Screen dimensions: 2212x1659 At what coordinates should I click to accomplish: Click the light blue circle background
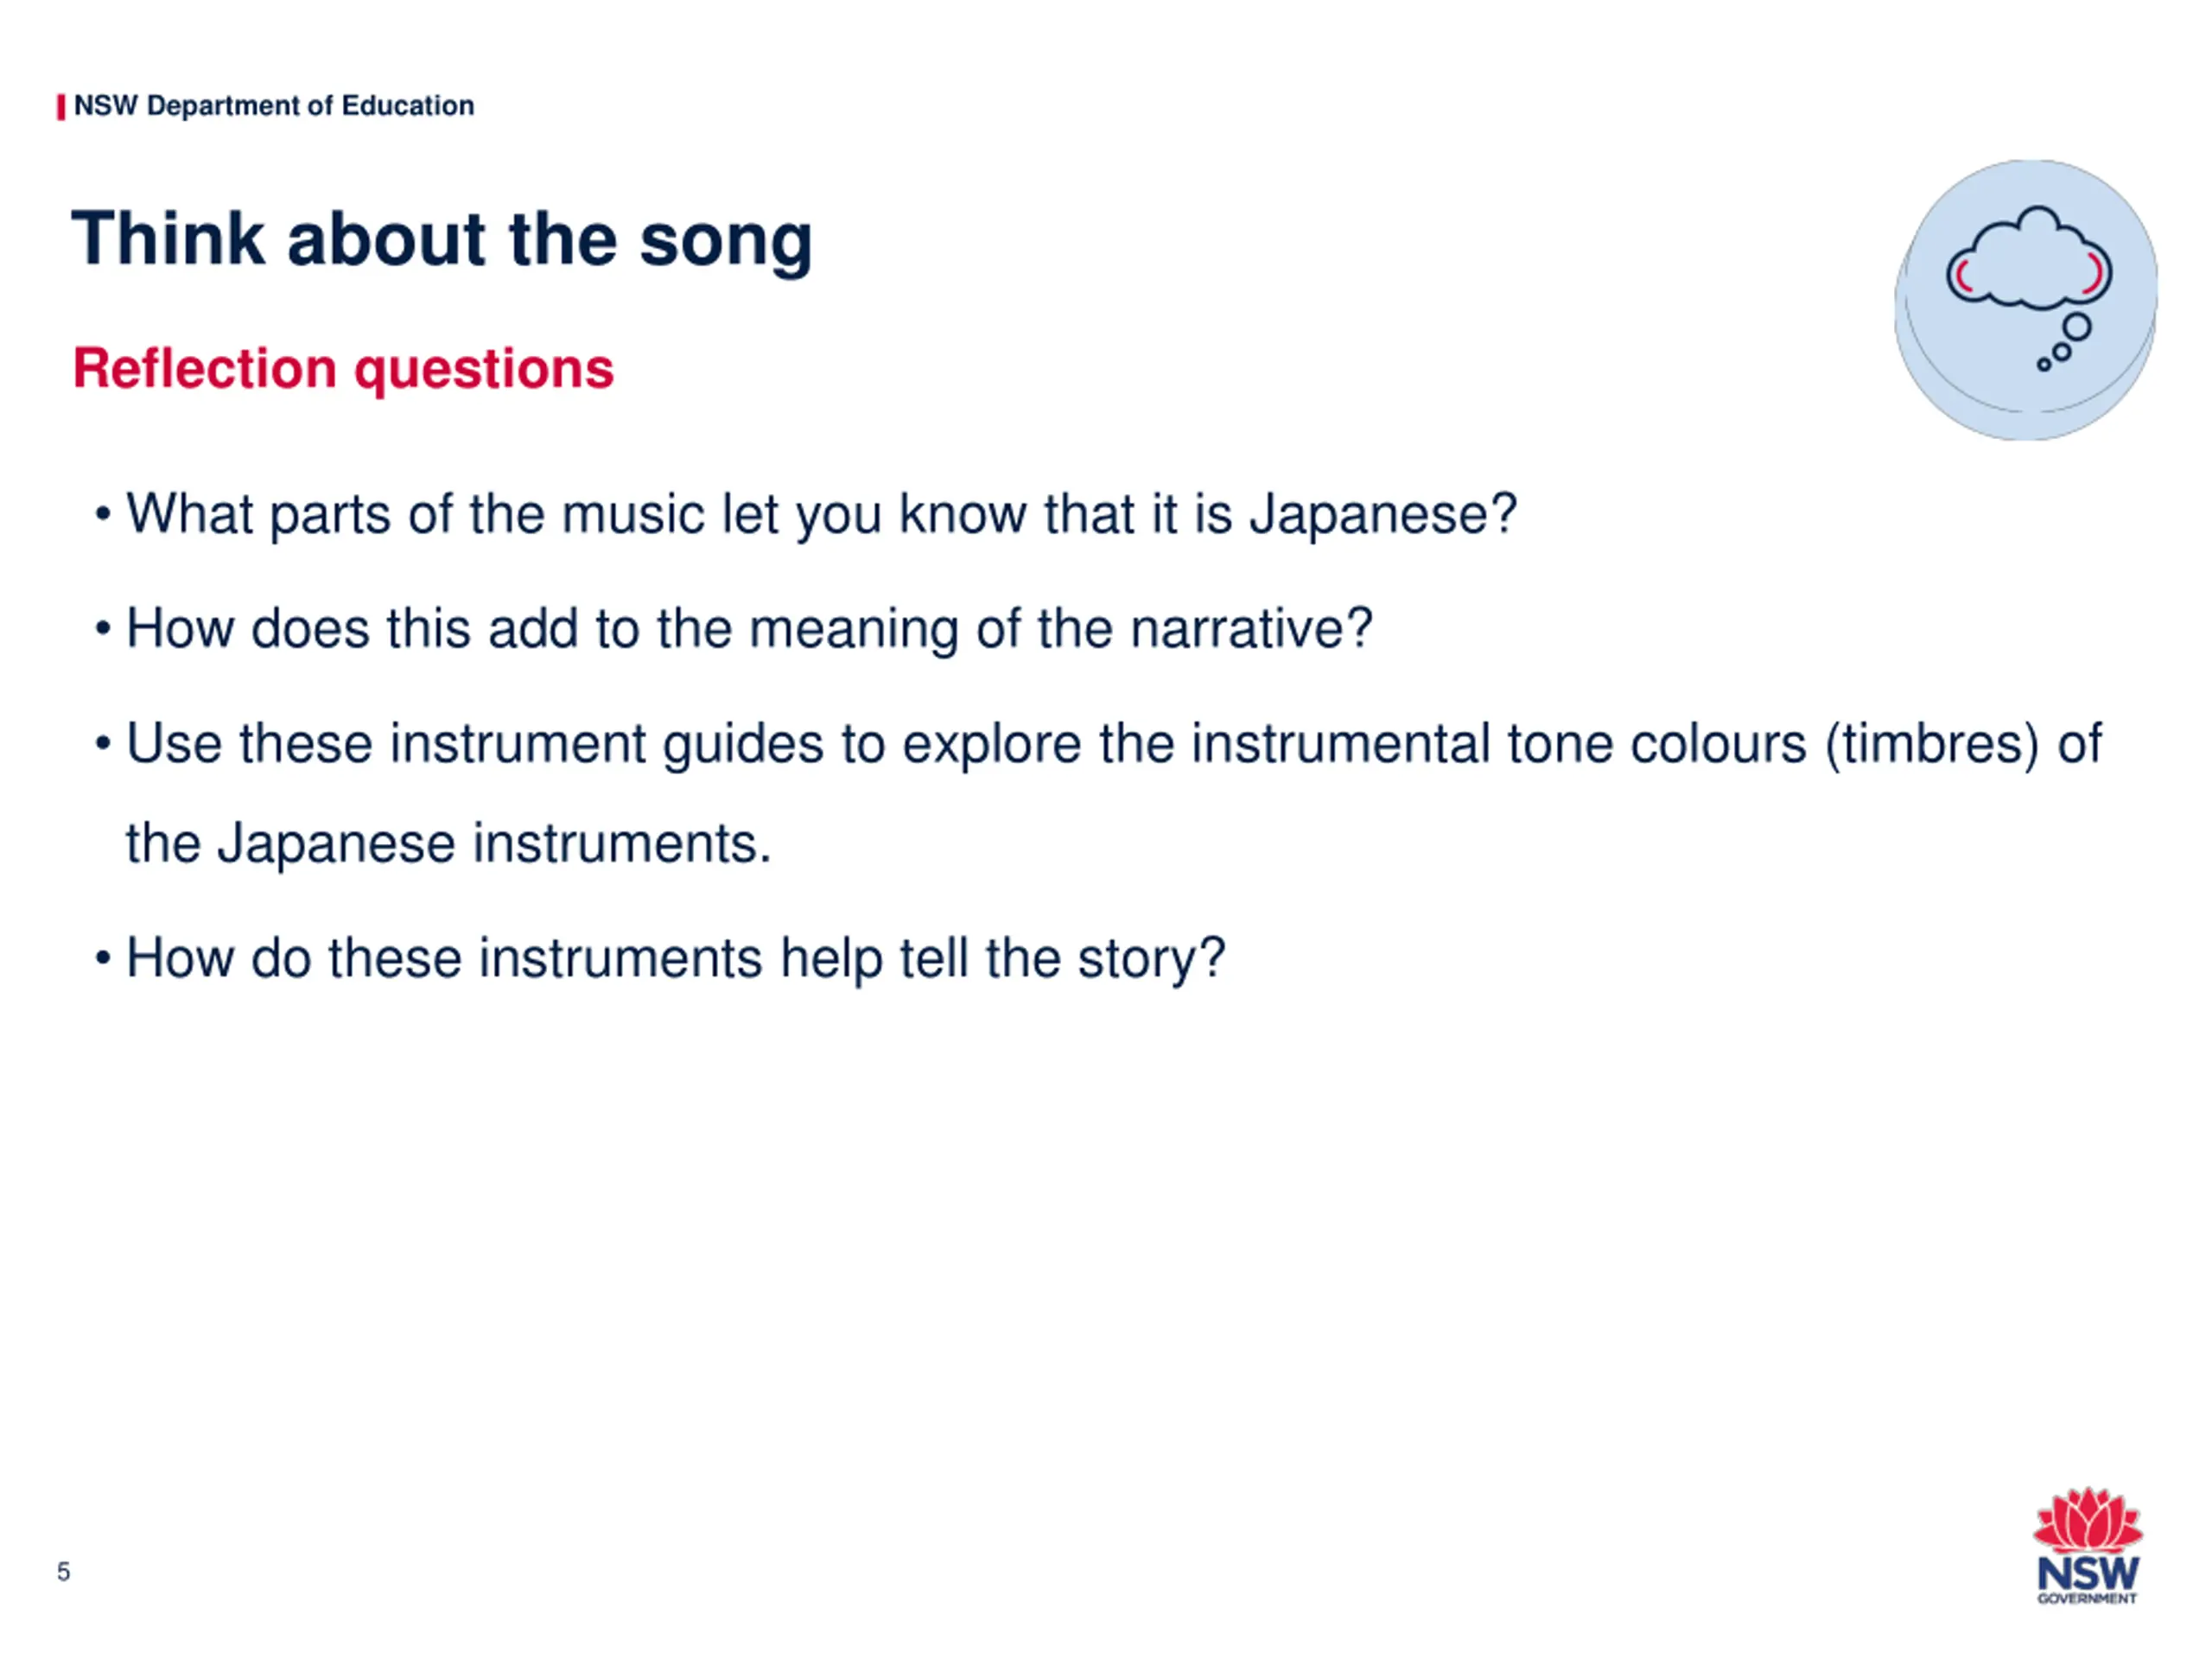pyautogui.click(x=2026, y=300)
